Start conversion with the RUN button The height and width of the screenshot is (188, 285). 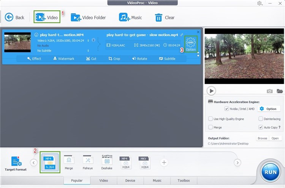(270, 172)
